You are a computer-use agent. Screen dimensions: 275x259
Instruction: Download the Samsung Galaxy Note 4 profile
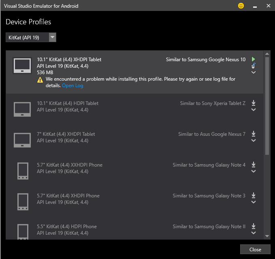pyautogui.click(x=254, y=165)
